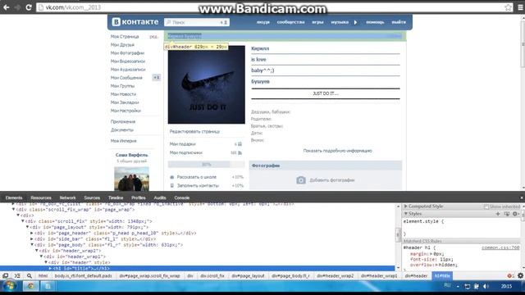This screenshot has width=525, height=295.
Task: Expand the Computed Style section
Action: [x=405, y=206]
